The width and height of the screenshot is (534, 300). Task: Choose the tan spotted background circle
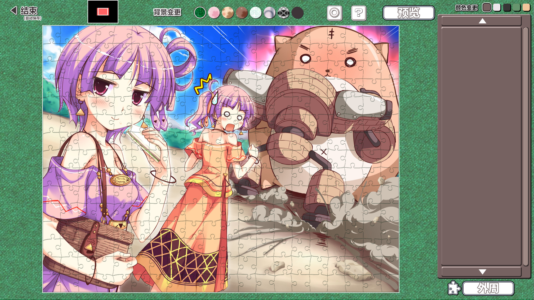coord(228,13)
